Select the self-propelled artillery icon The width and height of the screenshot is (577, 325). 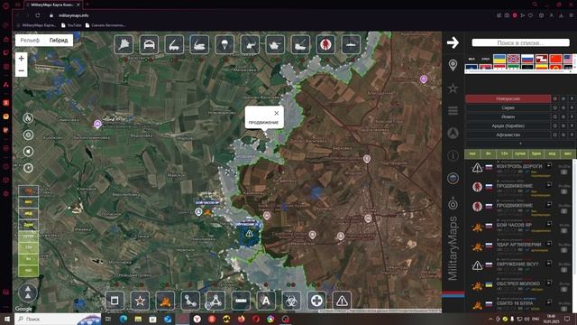[x=300, y=44]
